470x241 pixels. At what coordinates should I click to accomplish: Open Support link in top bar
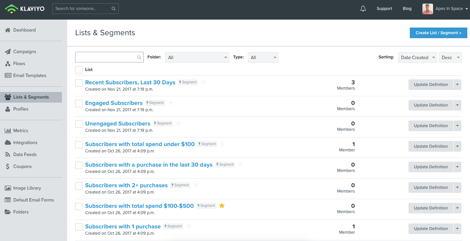[x=384, y=9]
